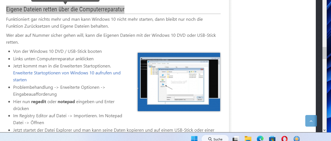Open Task View in the taskbar
Viewport: 331px width, 141px height.
pyautogui.click(x=236, y=139)
